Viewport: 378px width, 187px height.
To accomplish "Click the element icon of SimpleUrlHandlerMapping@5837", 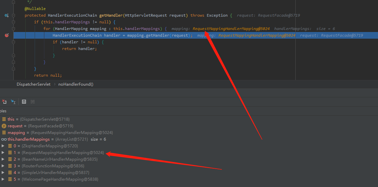I will coord(10,173).
